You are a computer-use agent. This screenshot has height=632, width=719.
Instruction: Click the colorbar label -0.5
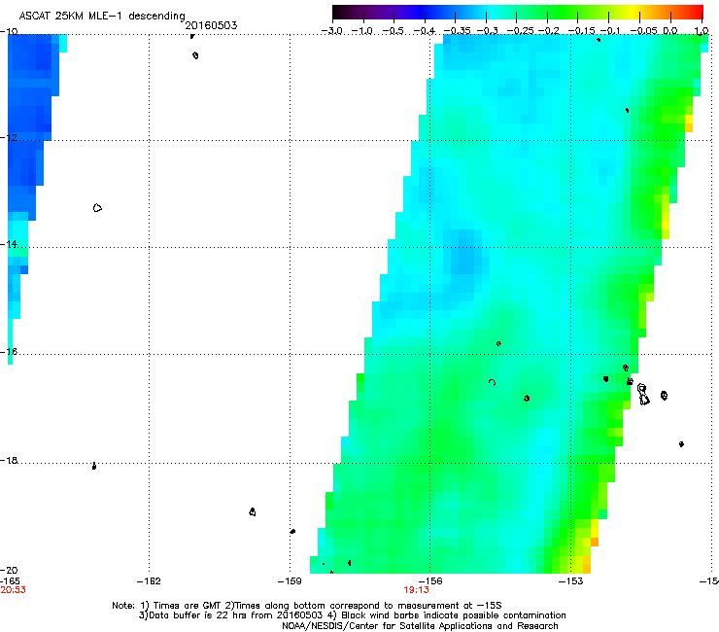[x=393, y=31]
